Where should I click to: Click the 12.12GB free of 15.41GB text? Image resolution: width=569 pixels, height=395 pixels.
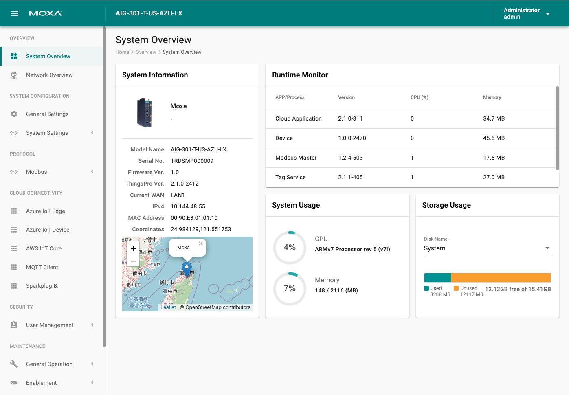[518, 289]
